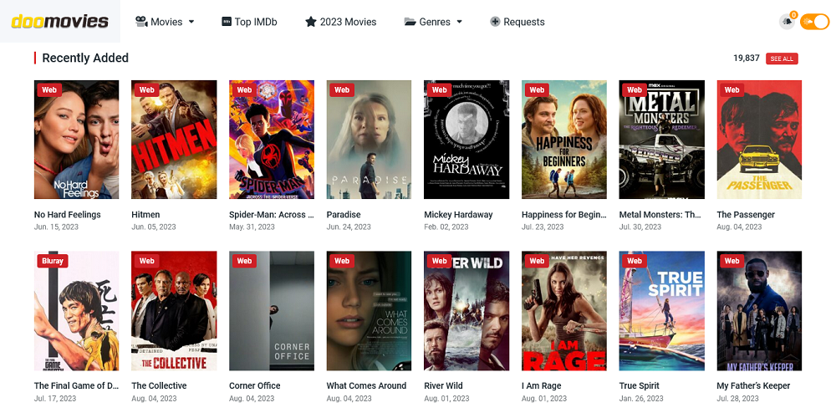Open The Collective poster

[x=174, y=311]
